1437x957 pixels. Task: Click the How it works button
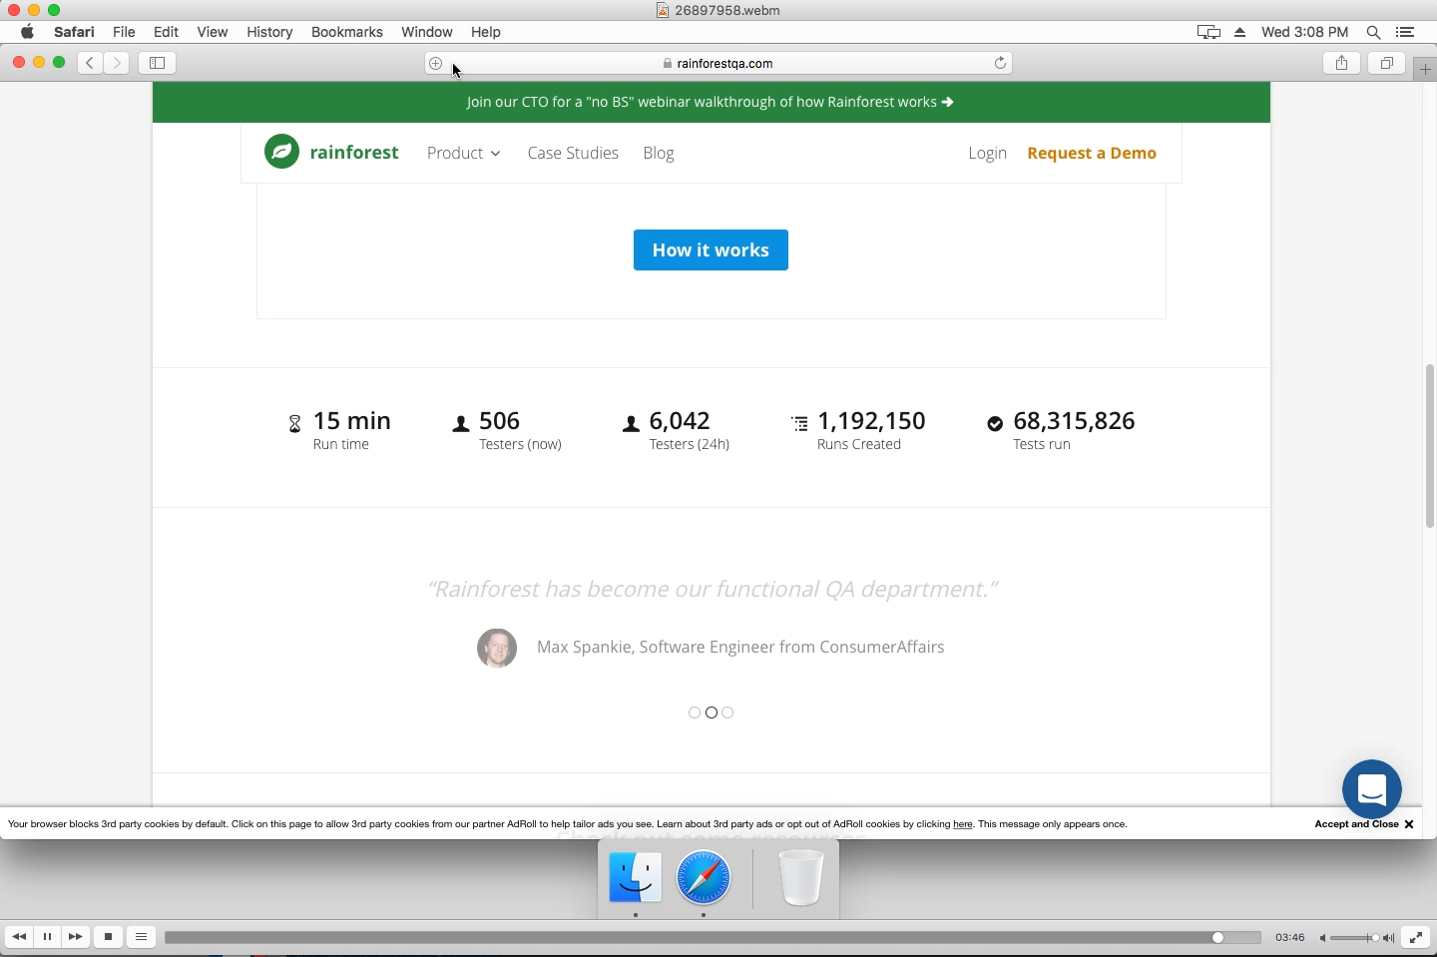coord(711,249)
